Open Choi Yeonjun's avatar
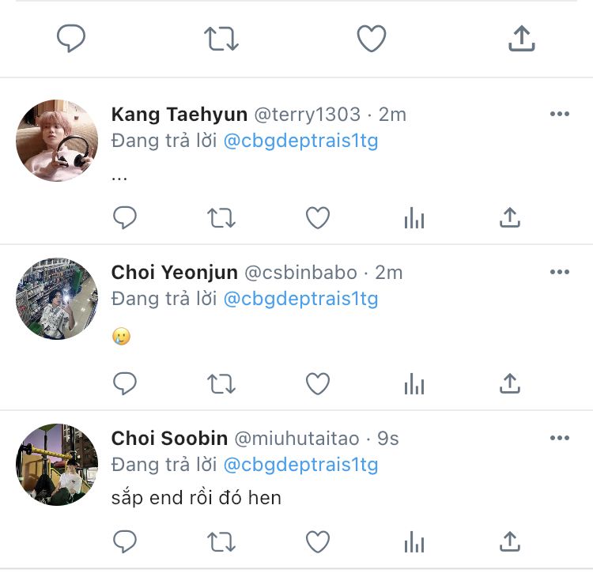Viewport: 593px width, 573px height. click(x=57, y=299)
